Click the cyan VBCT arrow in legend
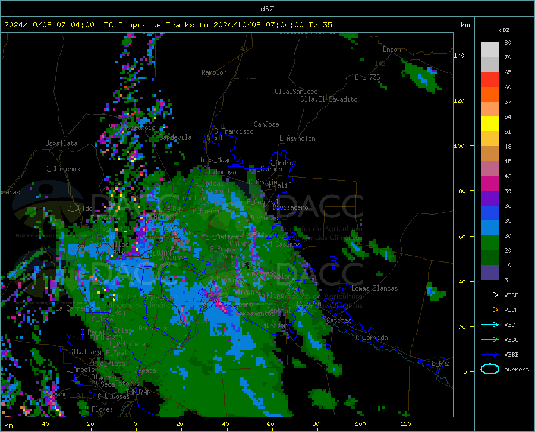The height and width of the screenshot is (432, 535). coord(490,324)
